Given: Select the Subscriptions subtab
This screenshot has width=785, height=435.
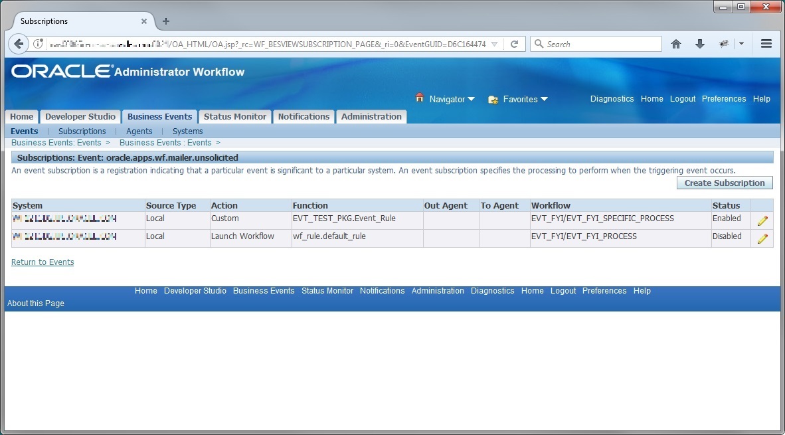Looking at the screenshot, I should click(x=82, y=131).
